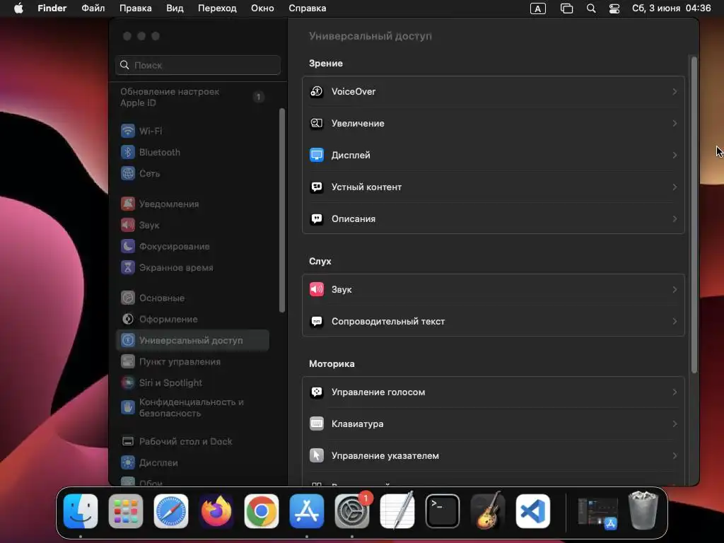The width and height of the screenshot is (724, 543).
Task: Expand Увеличение row chevron
Action: point(675,123)
